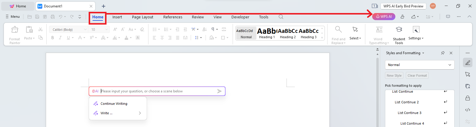Switch to the Insert tab
The image size is (476, 127).
click(x=117, y=17)
